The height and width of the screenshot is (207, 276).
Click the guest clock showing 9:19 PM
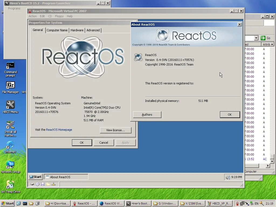(x=237, y=177)
